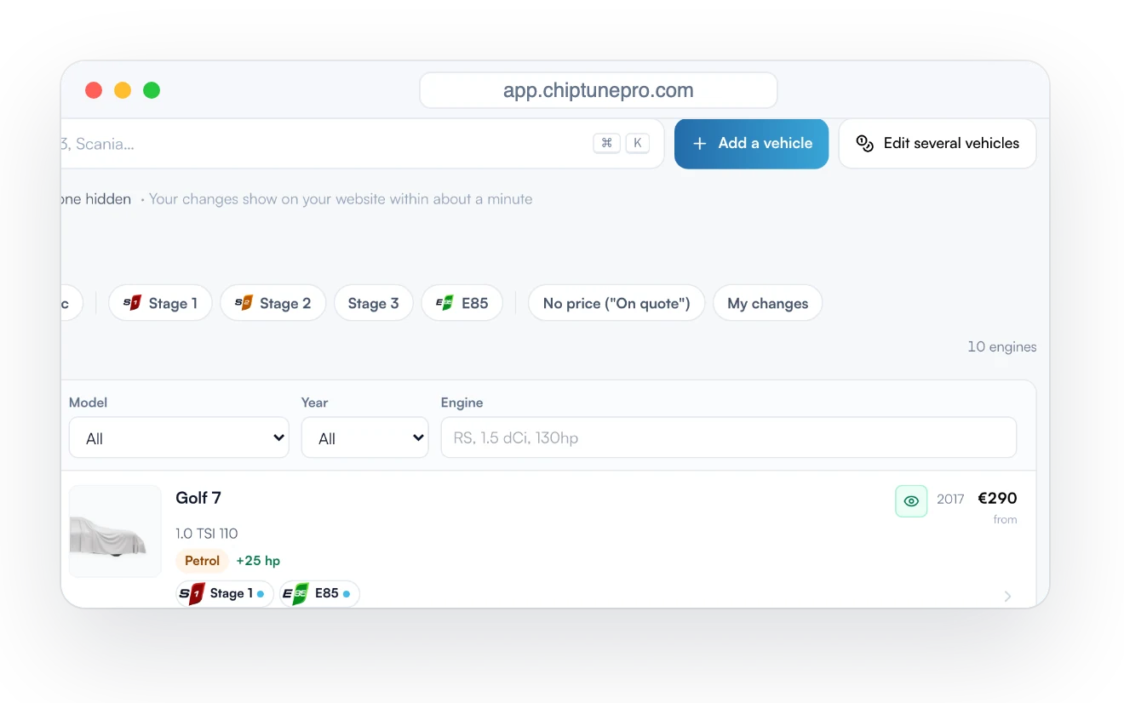Expand the Golf 7 row chevron
Screen dimensions: 1124x703
point(1007,597)
